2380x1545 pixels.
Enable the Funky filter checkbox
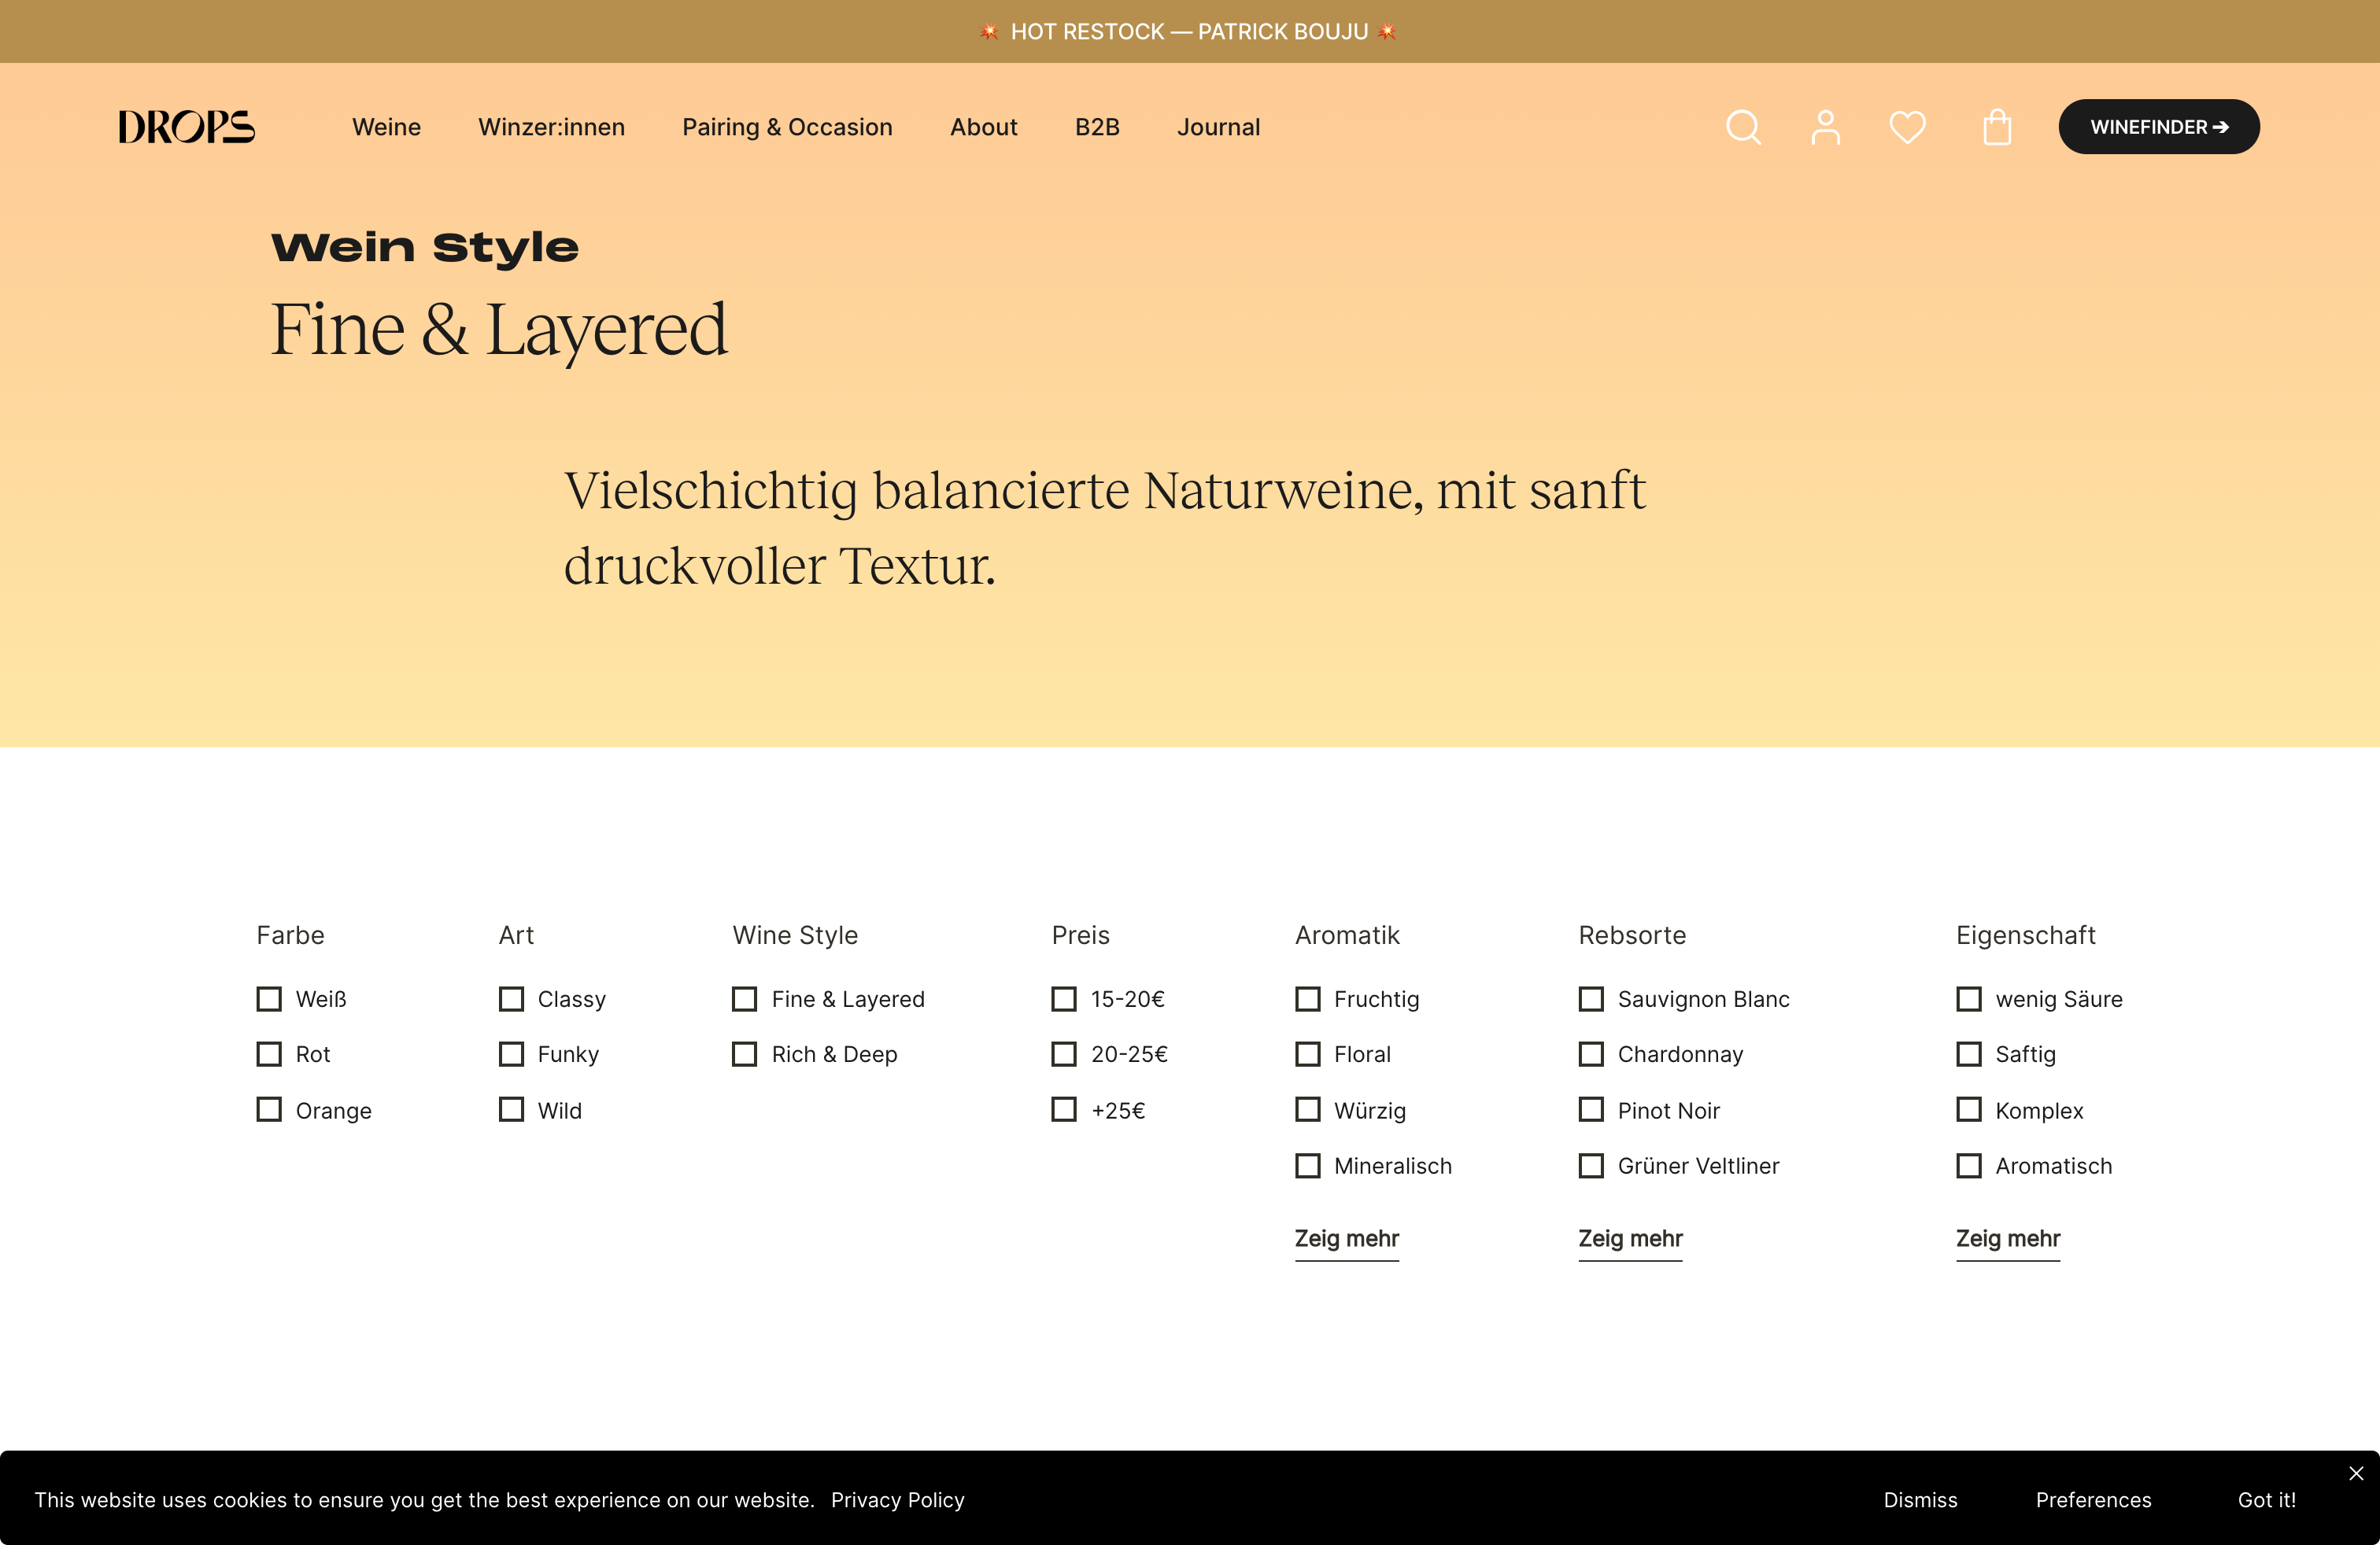point(511,1053)
